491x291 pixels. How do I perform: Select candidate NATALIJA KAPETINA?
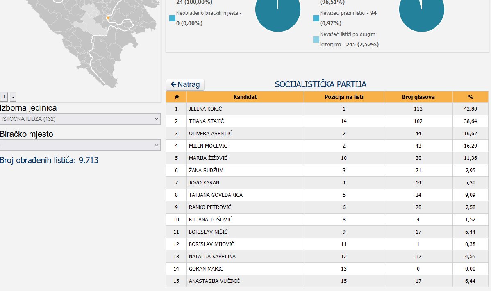(x=212, y=256)
